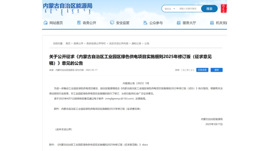Screen dimensions: 269x151
Task: Open the 安全监管 menu item
Action: (123, 23)
